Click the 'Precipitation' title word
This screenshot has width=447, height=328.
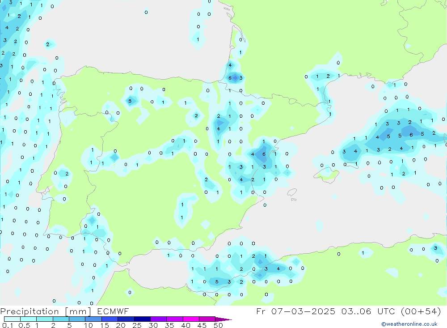click(30, 311)
